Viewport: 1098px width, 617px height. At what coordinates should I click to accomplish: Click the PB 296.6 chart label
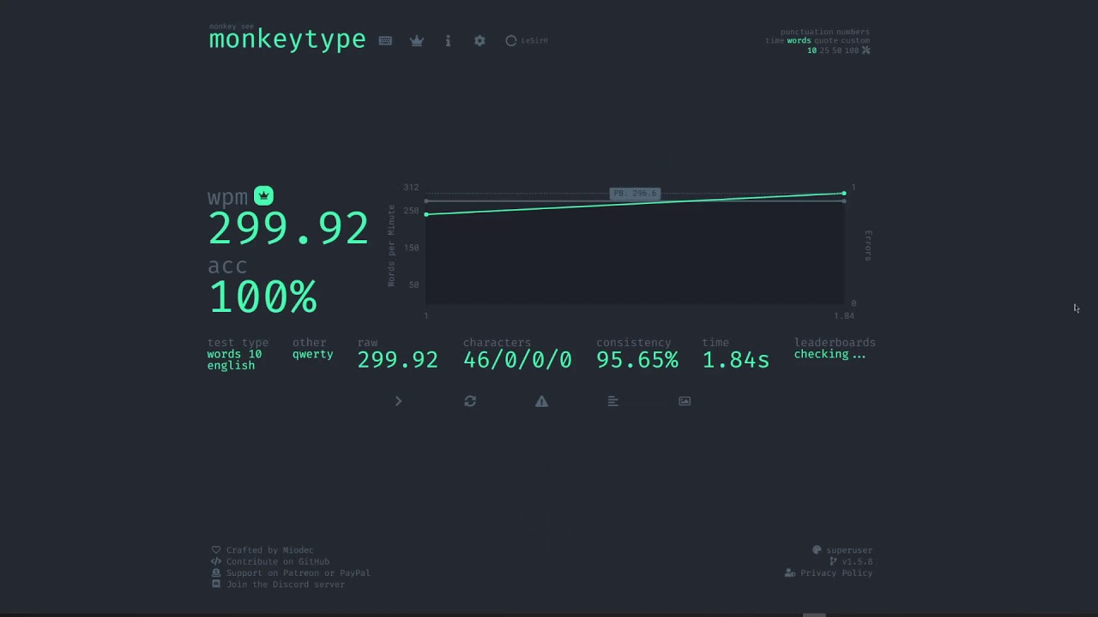[635, 194]
